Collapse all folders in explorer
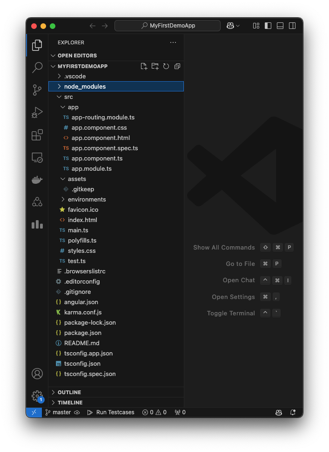Image resolution: width=329 pixels, height=452 pixels. pyautogui.click(x=177, y=66)
